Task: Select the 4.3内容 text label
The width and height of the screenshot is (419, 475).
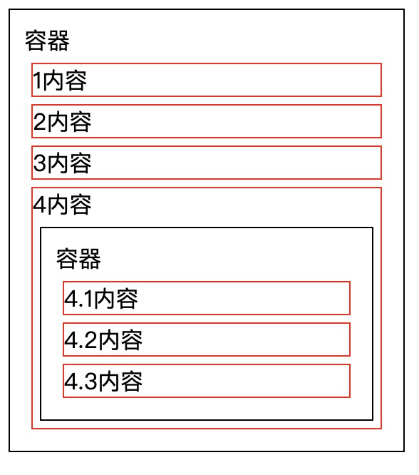Action: click(103, 382)
